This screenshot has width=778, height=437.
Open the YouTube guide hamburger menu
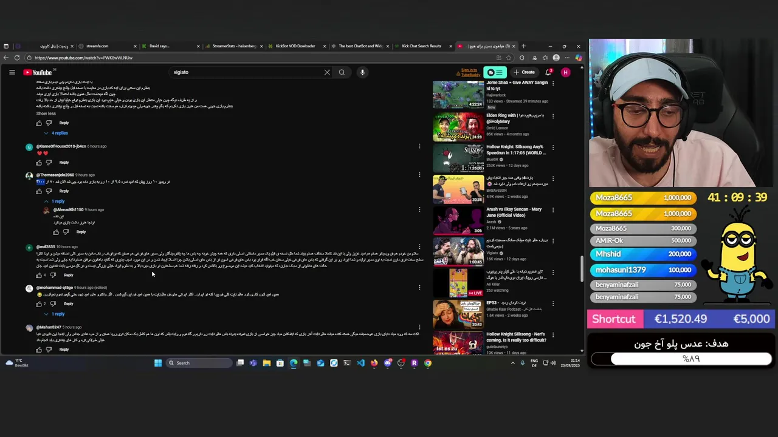point(12,72)
